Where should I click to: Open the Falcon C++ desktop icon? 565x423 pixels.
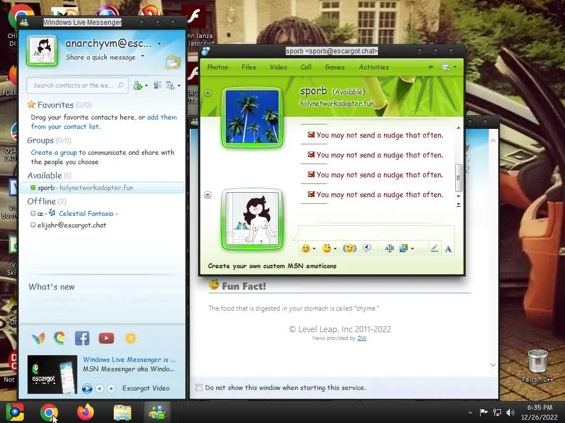click(x=537, y=366)
